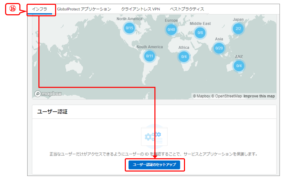Click the Mapbox logo on the map
The image size is (287, 178).
pyautogui.click(x=48, y=94)
